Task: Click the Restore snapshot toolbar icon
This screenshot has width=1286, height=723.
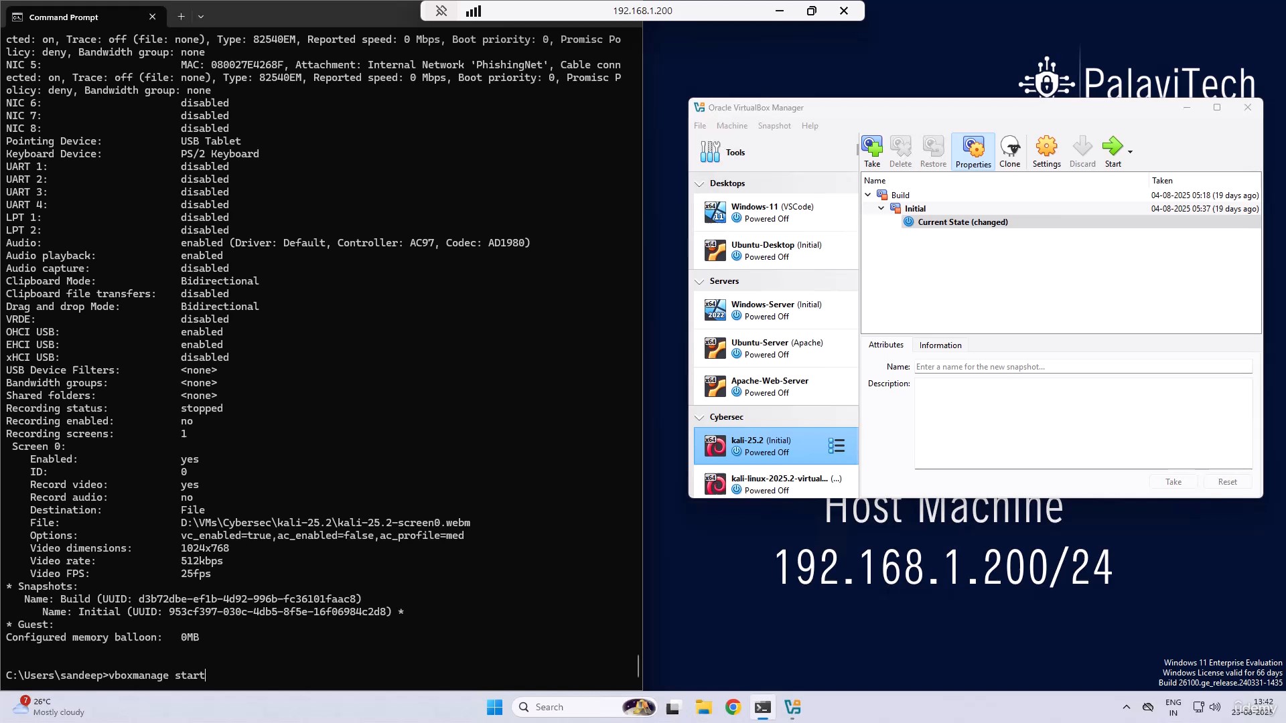Action: (933, 151)
